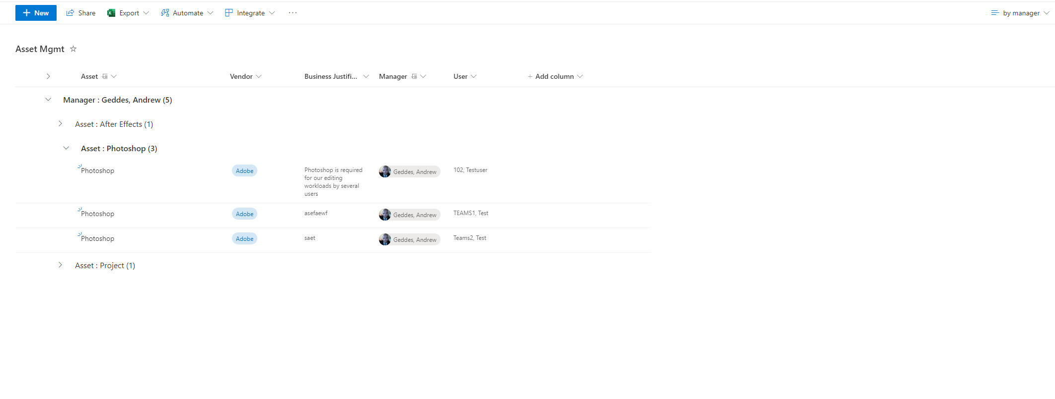Collapse the Asset Photoshop group
Screen dimensions: 1055x399
pos(66,148)
